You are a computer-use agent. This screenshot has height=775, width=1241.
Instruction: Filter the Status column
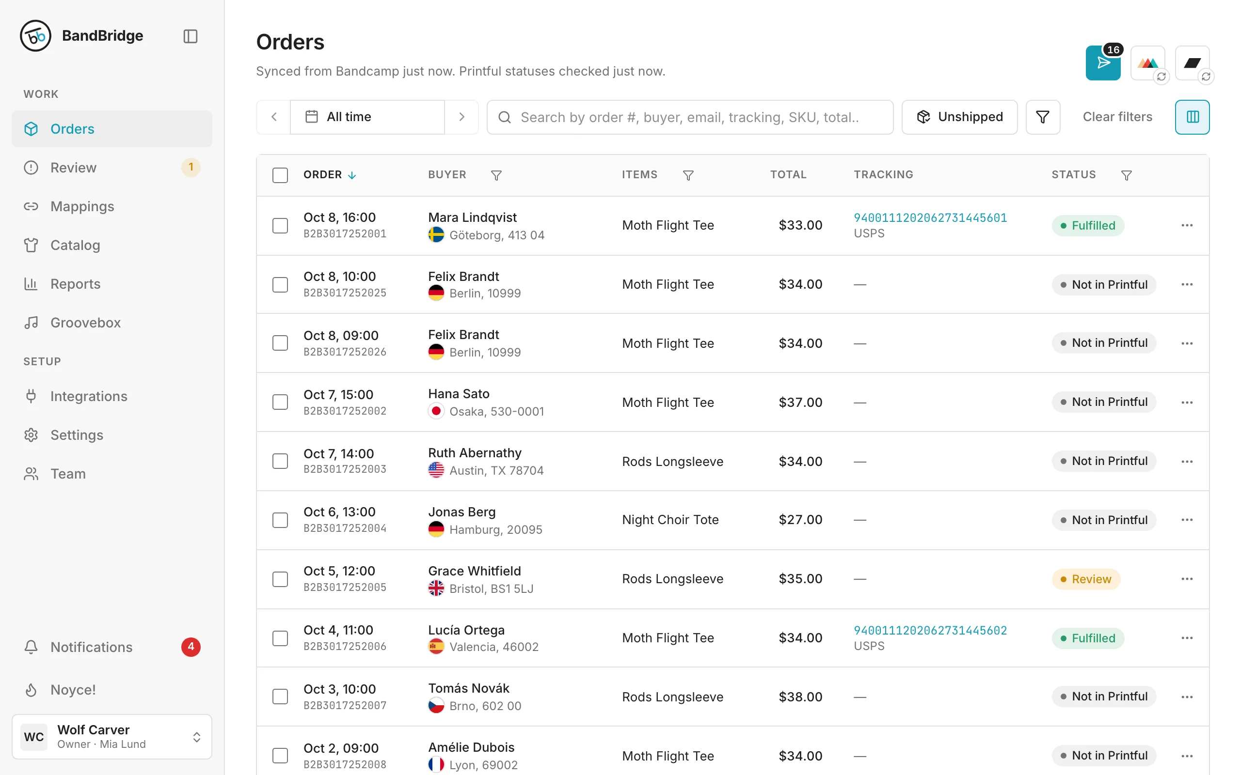[x=1126, y=175]
